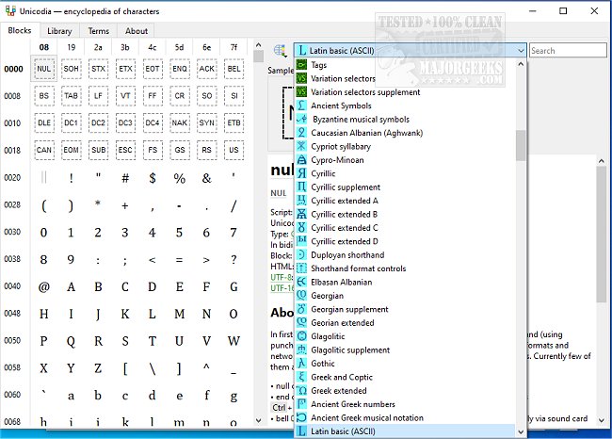Click the block list scrollbar thumb

tap(521, 146)
